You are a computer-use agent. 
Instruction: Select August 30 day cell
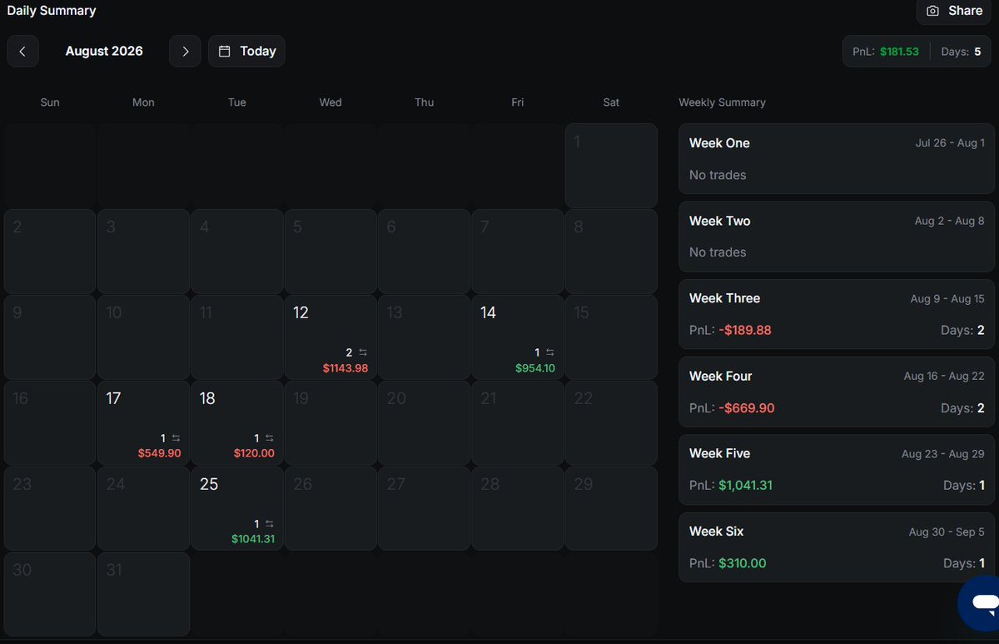tap(49, 594)
